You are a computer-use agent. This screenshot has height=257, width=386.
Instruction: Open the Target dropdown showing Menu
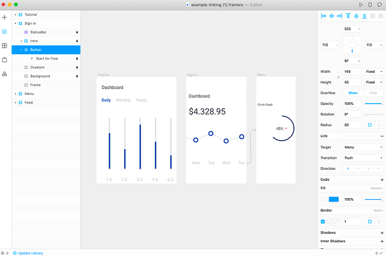363,147
